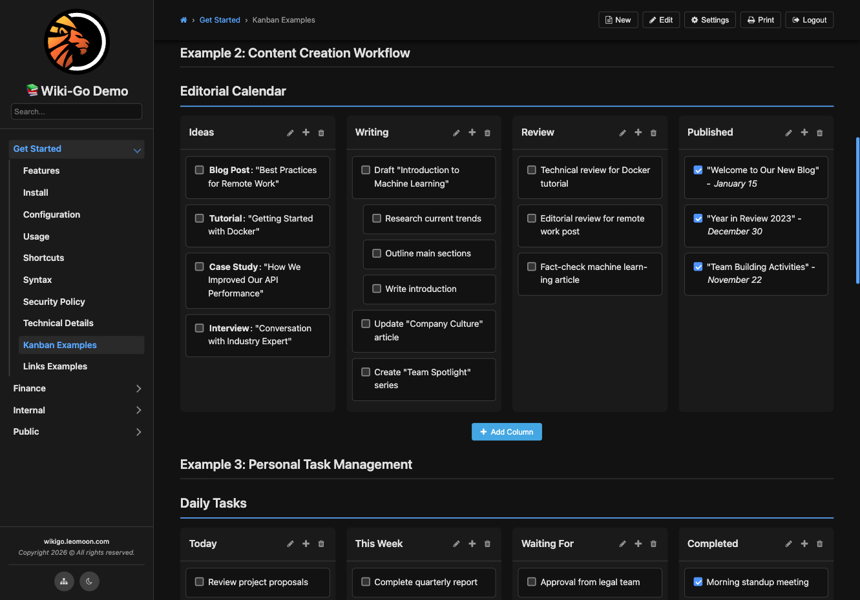860x600 pixels.
Task: Edit the Published column name
Action: click(788, 133)
